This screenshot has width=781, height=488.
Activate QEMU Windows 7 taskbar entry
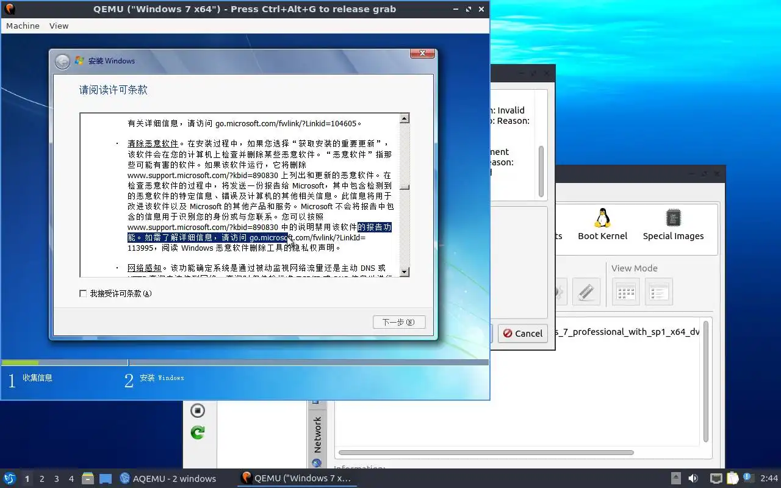click(296, 478)
